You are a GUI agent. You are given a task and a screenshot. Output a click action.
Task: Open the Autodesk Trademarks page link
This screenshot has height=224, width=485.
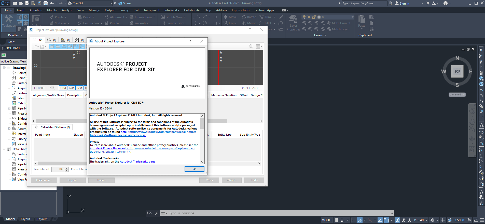(138, 162)
